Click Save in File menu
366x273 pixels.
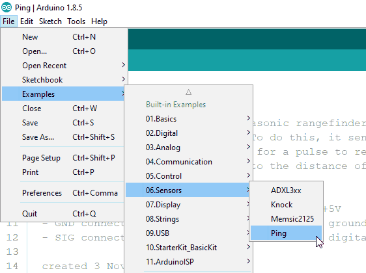[63, 122]
